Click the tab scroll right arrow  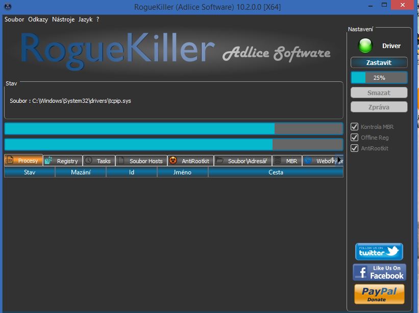339,161
